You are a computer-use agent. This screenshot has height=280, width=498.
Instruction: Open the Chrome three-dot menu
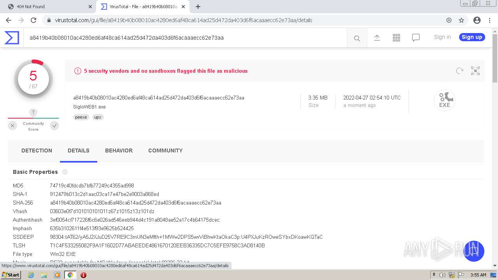click(x=489, y=20)
